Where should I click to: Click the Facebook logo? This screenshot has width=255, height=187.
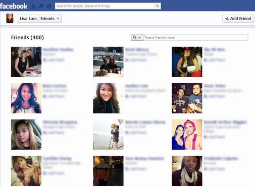pyautogui.click(x=14, y=6)
